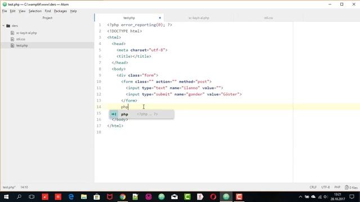
Task: Switch to the test.php tab
Action: point(129,18)
